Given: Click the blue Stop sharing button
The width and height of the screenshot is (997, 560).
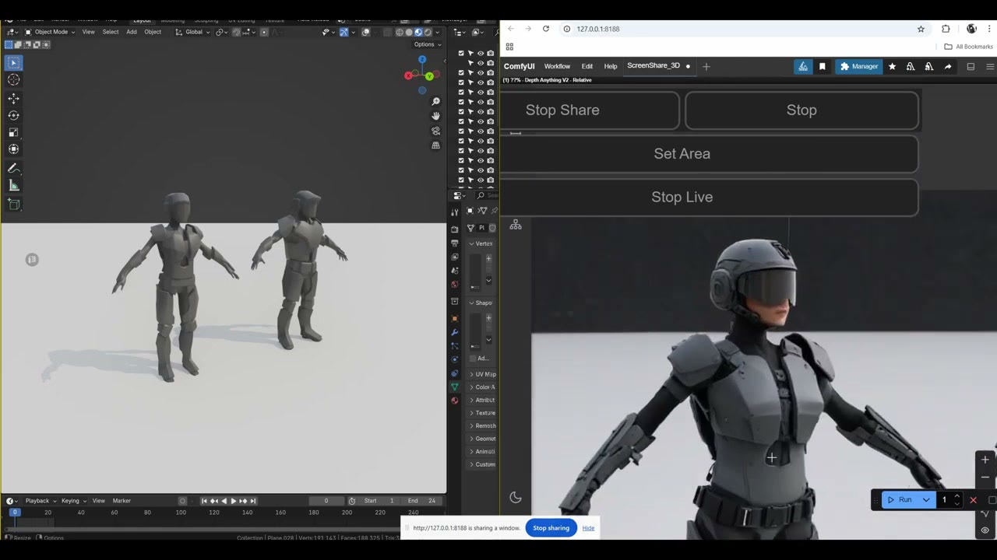Looking at the screenshot, I should coord(551,528).
